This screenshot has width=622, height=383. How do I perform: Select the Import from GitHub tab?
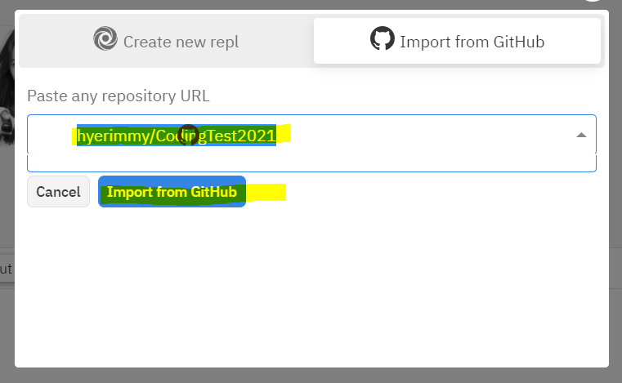[457, 41]
